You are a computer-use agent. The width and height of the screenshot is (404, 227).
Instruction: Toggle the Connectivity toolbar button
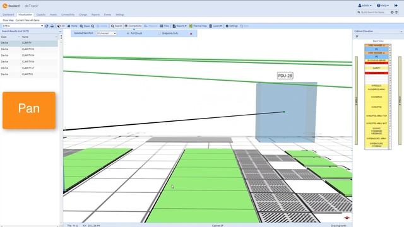(133, 26)
